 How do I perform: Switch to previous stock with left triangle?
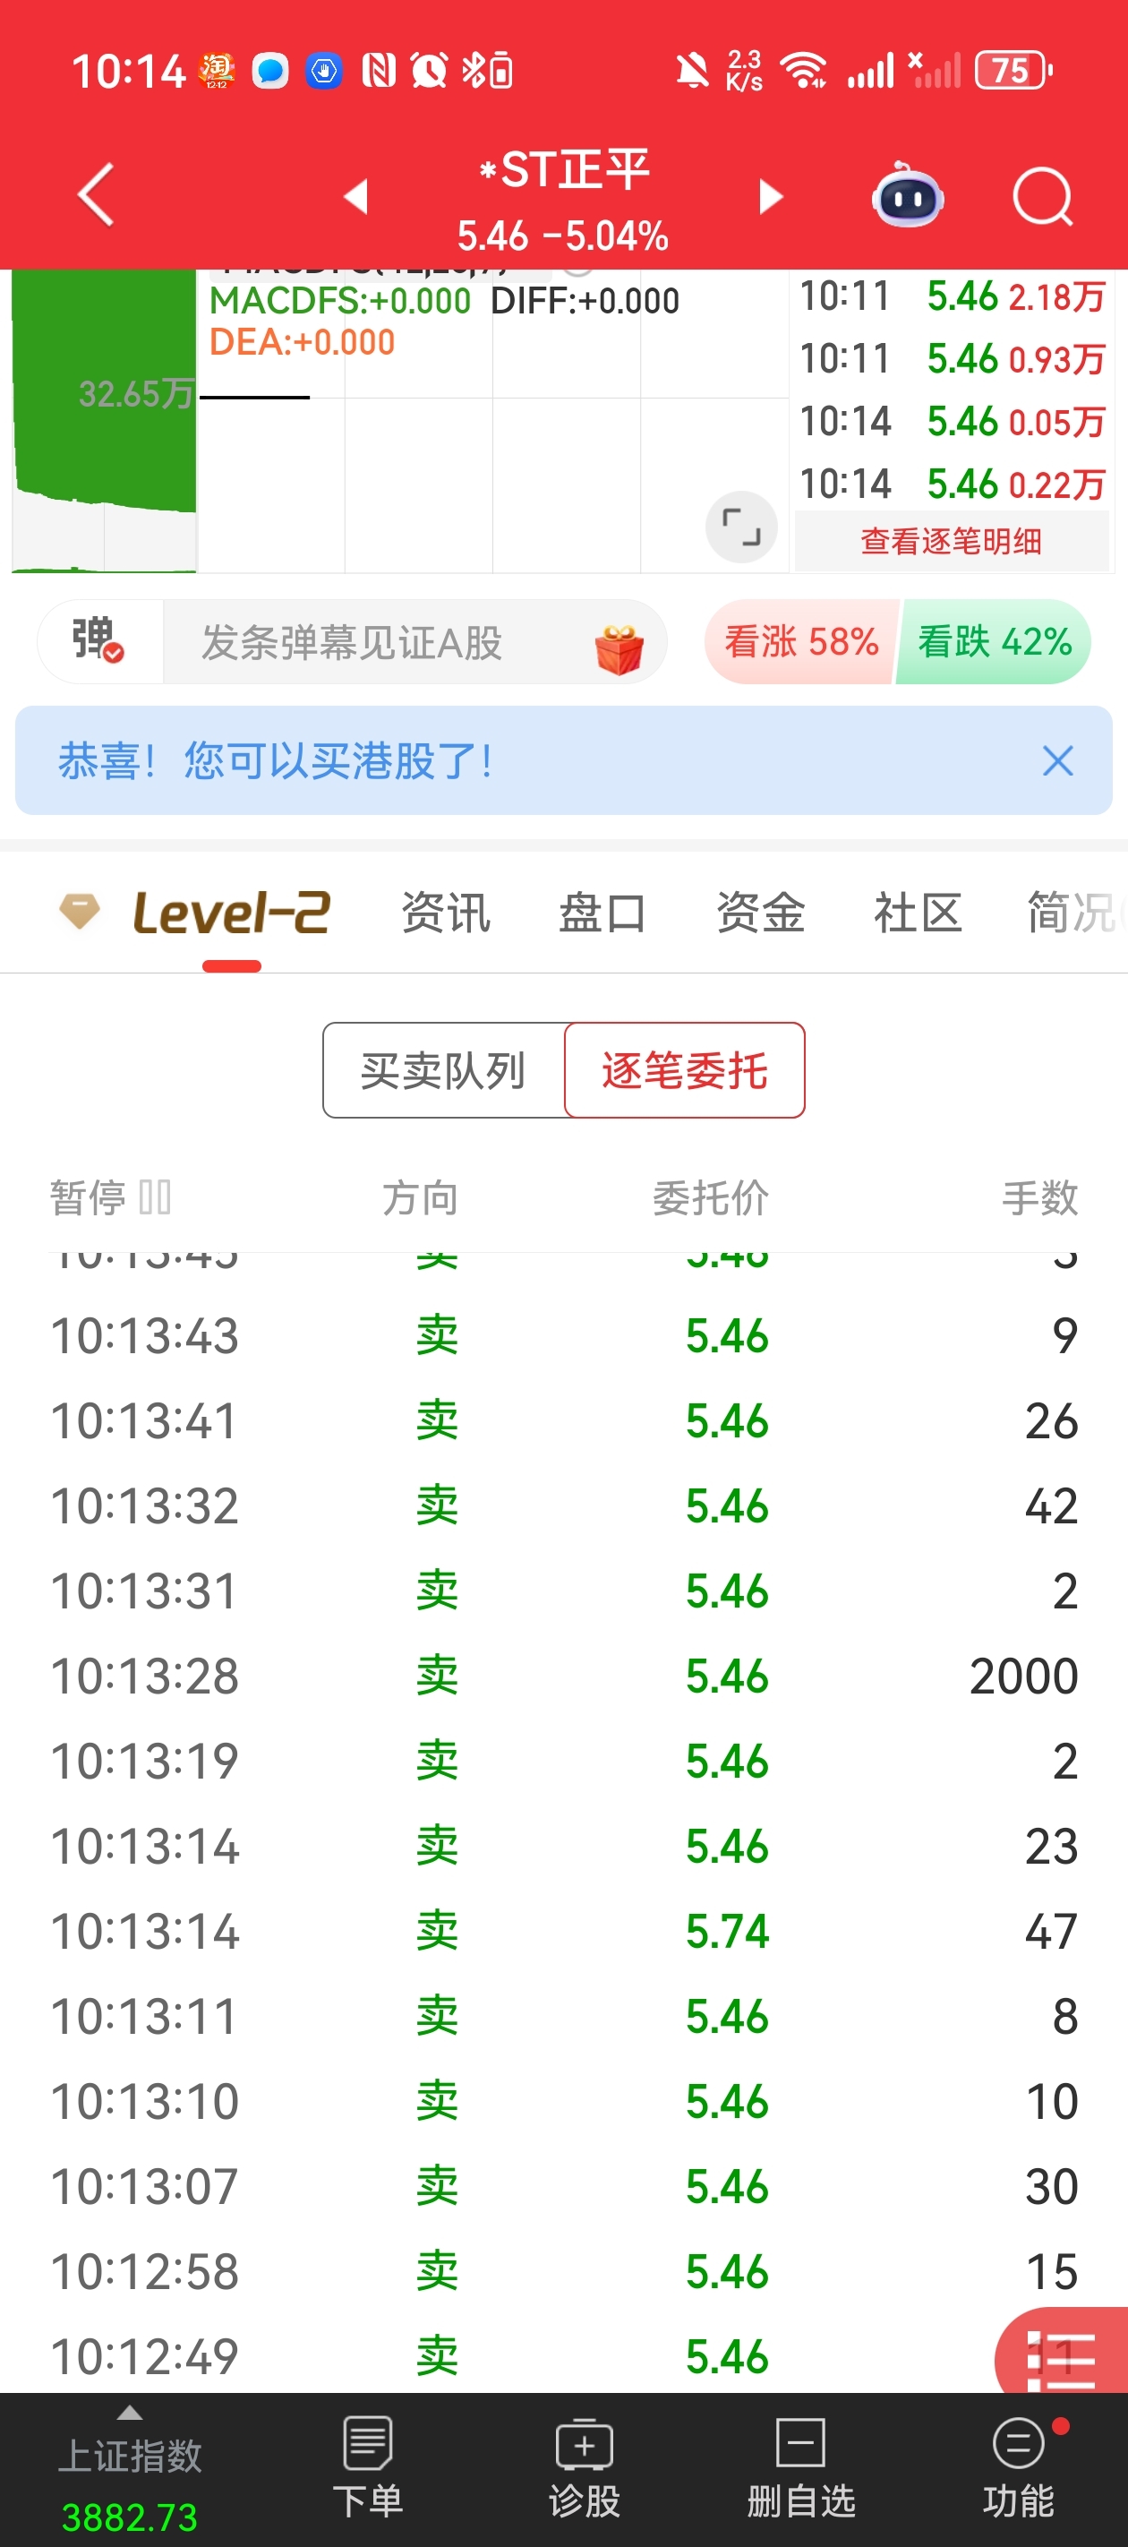356,196
